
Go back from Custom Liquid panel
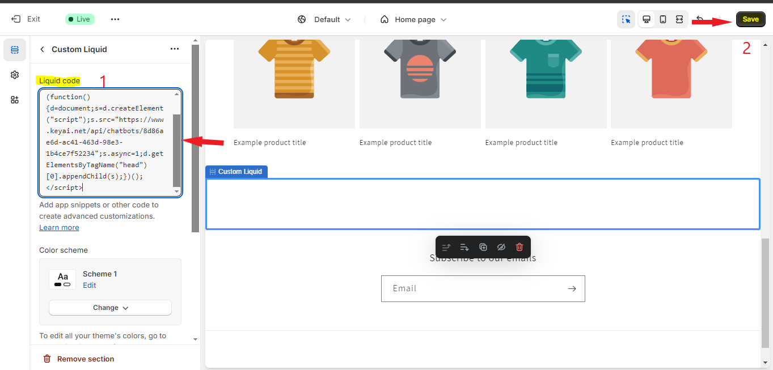click(42, 49)
